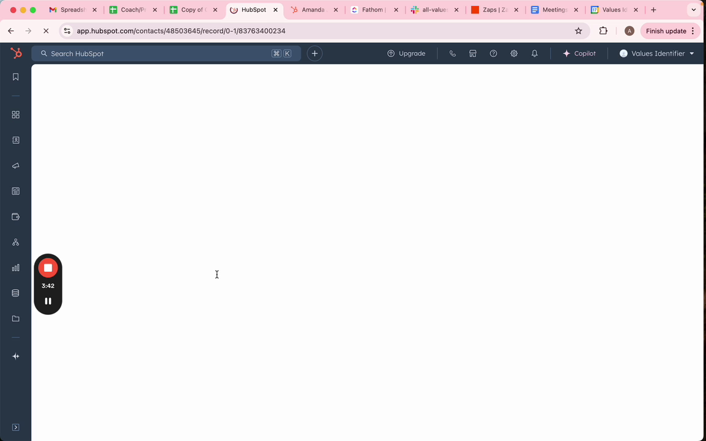Open the Extensions puzzle icon
Screen dimensions: 706x441
tap(603, 31)
